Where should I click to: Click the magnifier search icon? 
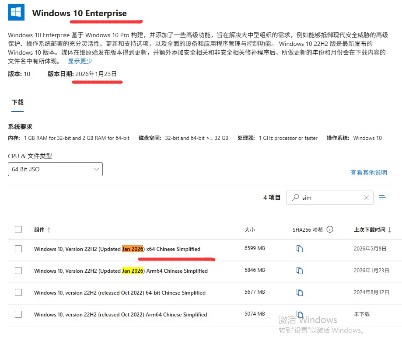(295, 197)
